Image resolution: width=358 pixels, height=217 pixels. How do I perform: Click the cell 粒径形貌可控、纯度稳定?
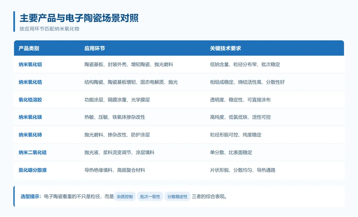[236, 135]
